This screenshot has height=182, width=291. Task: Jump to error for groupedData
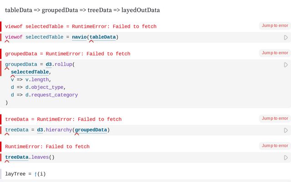[x=275, y=53]
